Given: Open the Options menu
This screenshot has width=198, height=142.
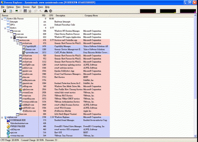Looking at the screenshot, I should click(x=10, y=7).
